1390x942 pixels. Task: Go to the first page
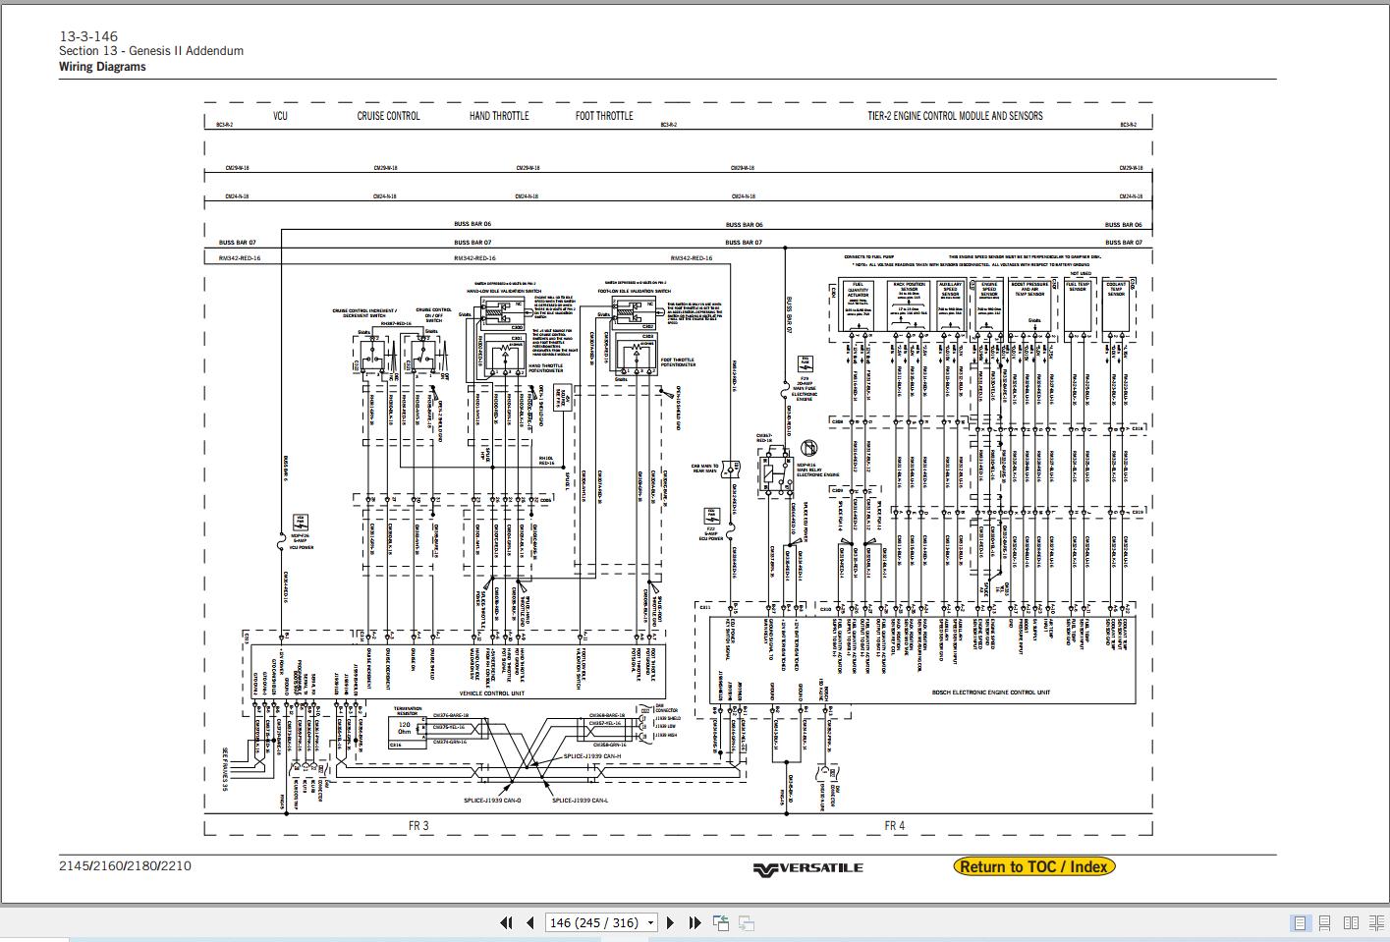507,922
